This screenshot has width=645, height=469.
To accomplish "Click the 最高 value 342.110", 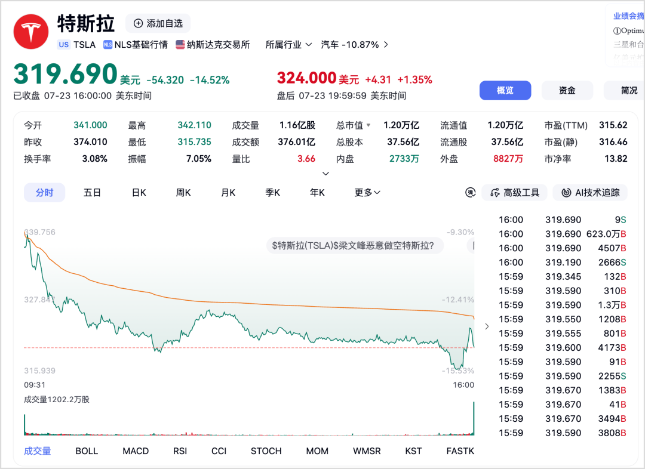I will (x=194, y=125).
